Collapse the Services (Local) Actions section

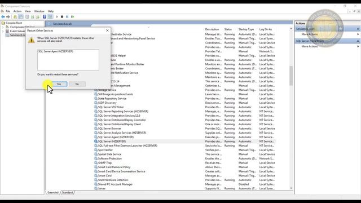[x=358, y=29]
